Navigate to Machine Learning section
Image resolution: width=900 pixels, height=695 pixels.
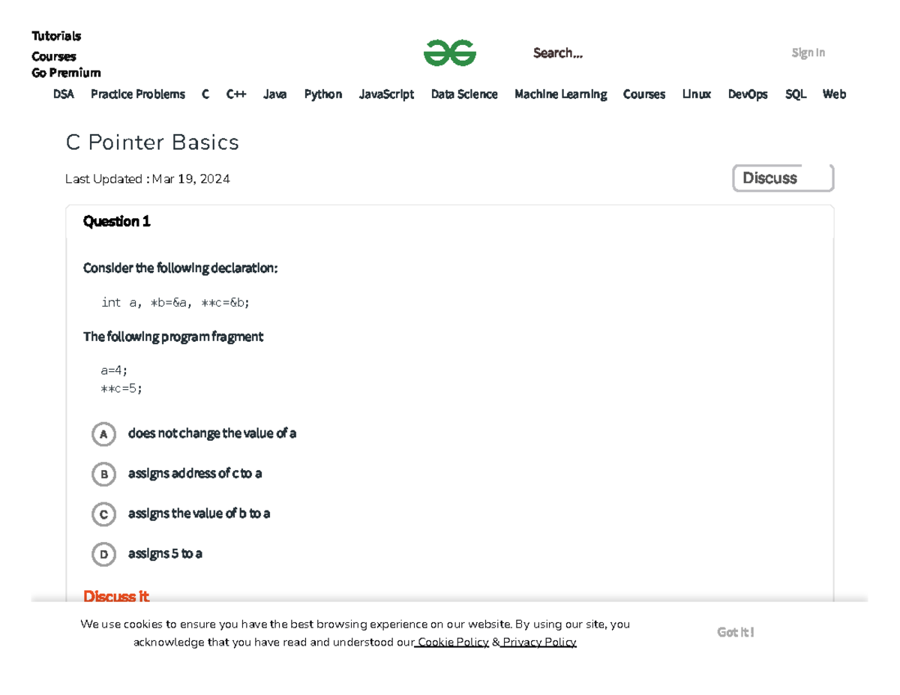point(560,94)
